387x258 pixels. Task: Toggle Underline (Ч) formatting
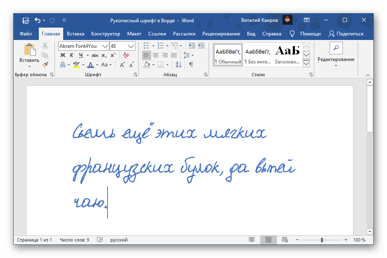coord(81,55)
